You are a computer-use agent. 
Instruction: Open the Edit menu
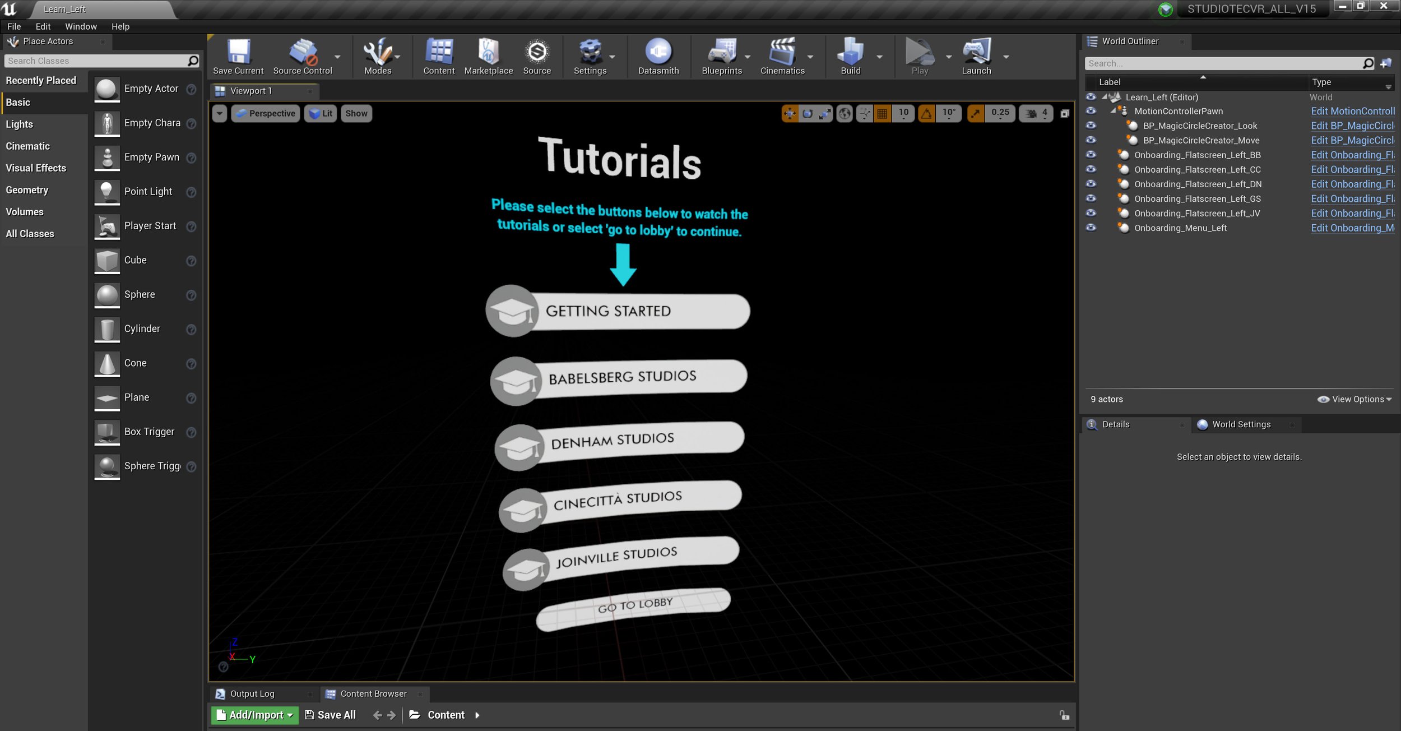coord(43,26)
